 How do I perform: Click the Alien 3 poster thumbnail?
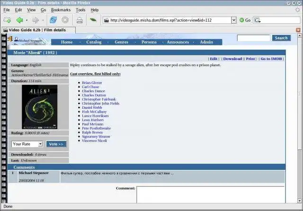tap(40, 107)
